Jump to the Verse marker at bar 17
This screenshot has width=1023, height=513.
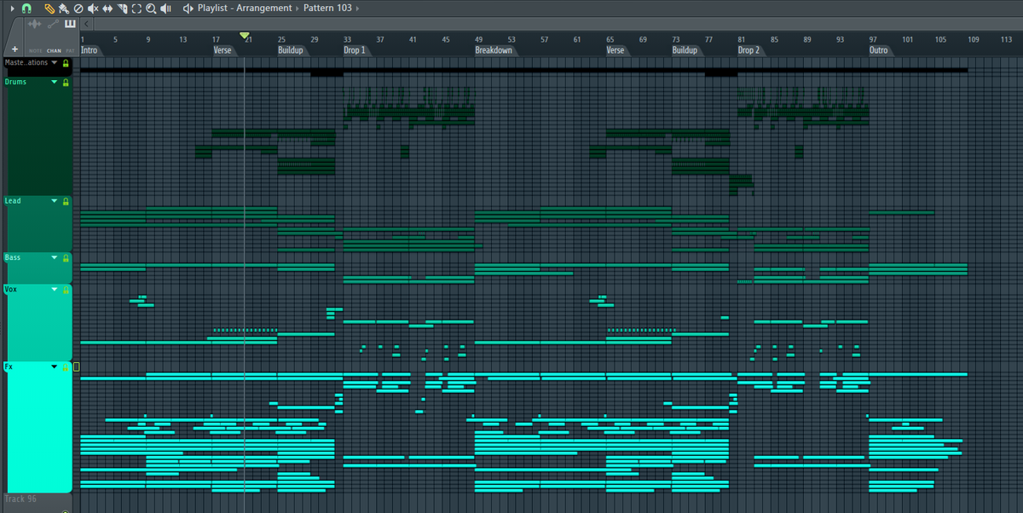tap(223, 50)
